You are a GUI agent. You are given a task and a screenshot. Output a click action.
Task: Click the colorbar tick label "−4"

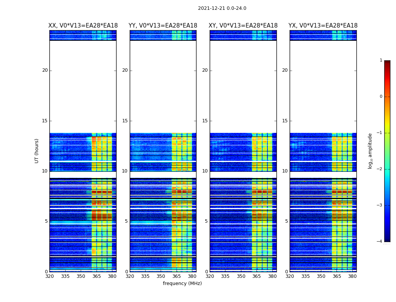pos(380,242)
